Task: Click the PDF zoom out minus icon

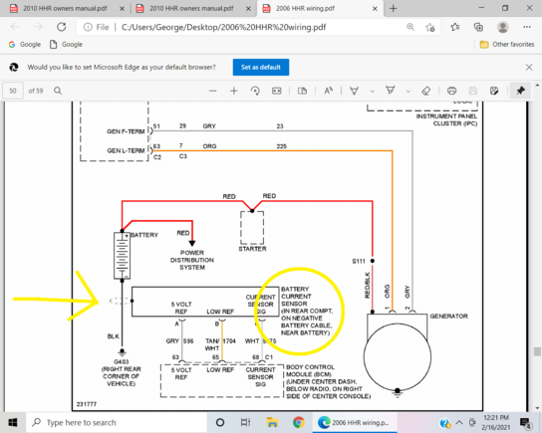Action: click(213, 91)
